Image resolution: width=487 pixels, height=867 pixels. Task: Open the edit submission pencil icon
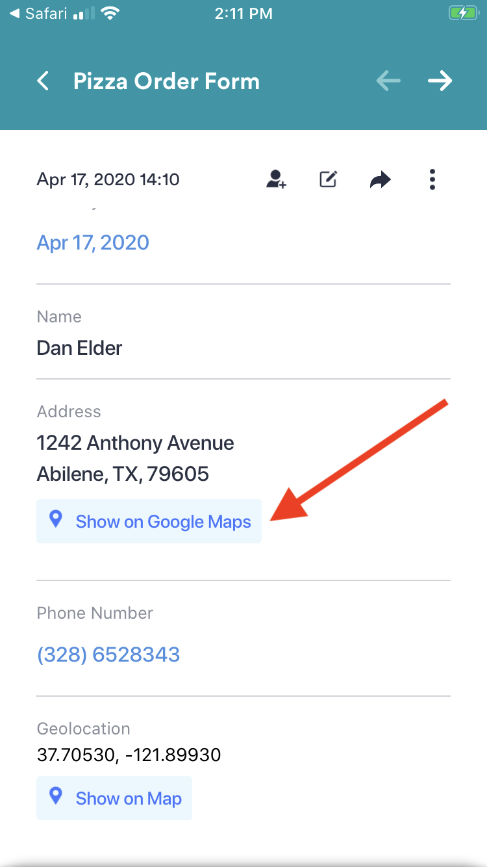pos(329,179)
